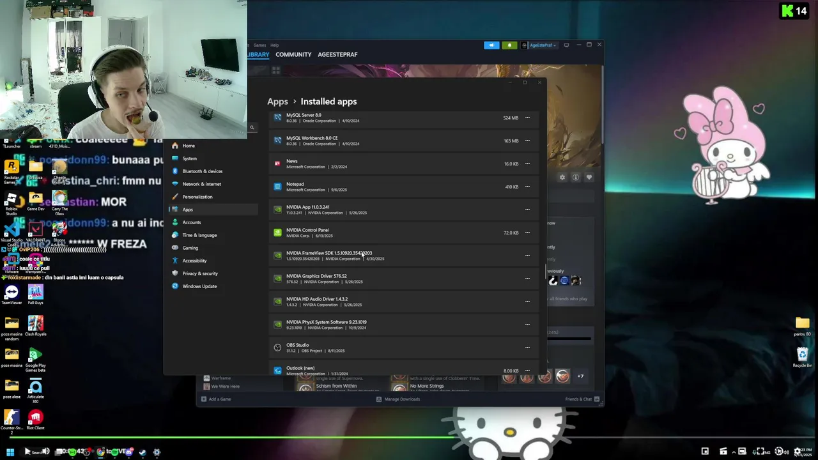Click Add a Game in Steam
818x460 pixels.
click(216, 399)
